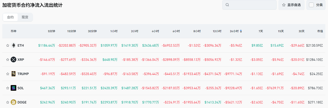
Task: Click the SOL coin logo icon
Action: [x=13, y=88]
